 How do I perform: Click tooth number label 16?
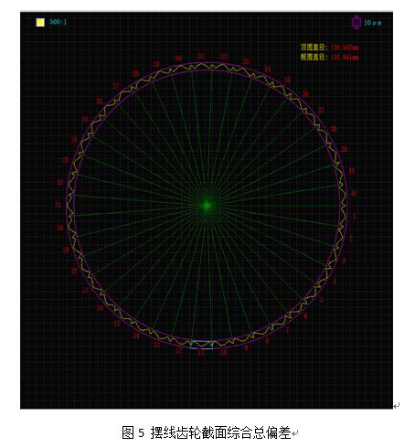pyautogui.click(x=100, y=308)
